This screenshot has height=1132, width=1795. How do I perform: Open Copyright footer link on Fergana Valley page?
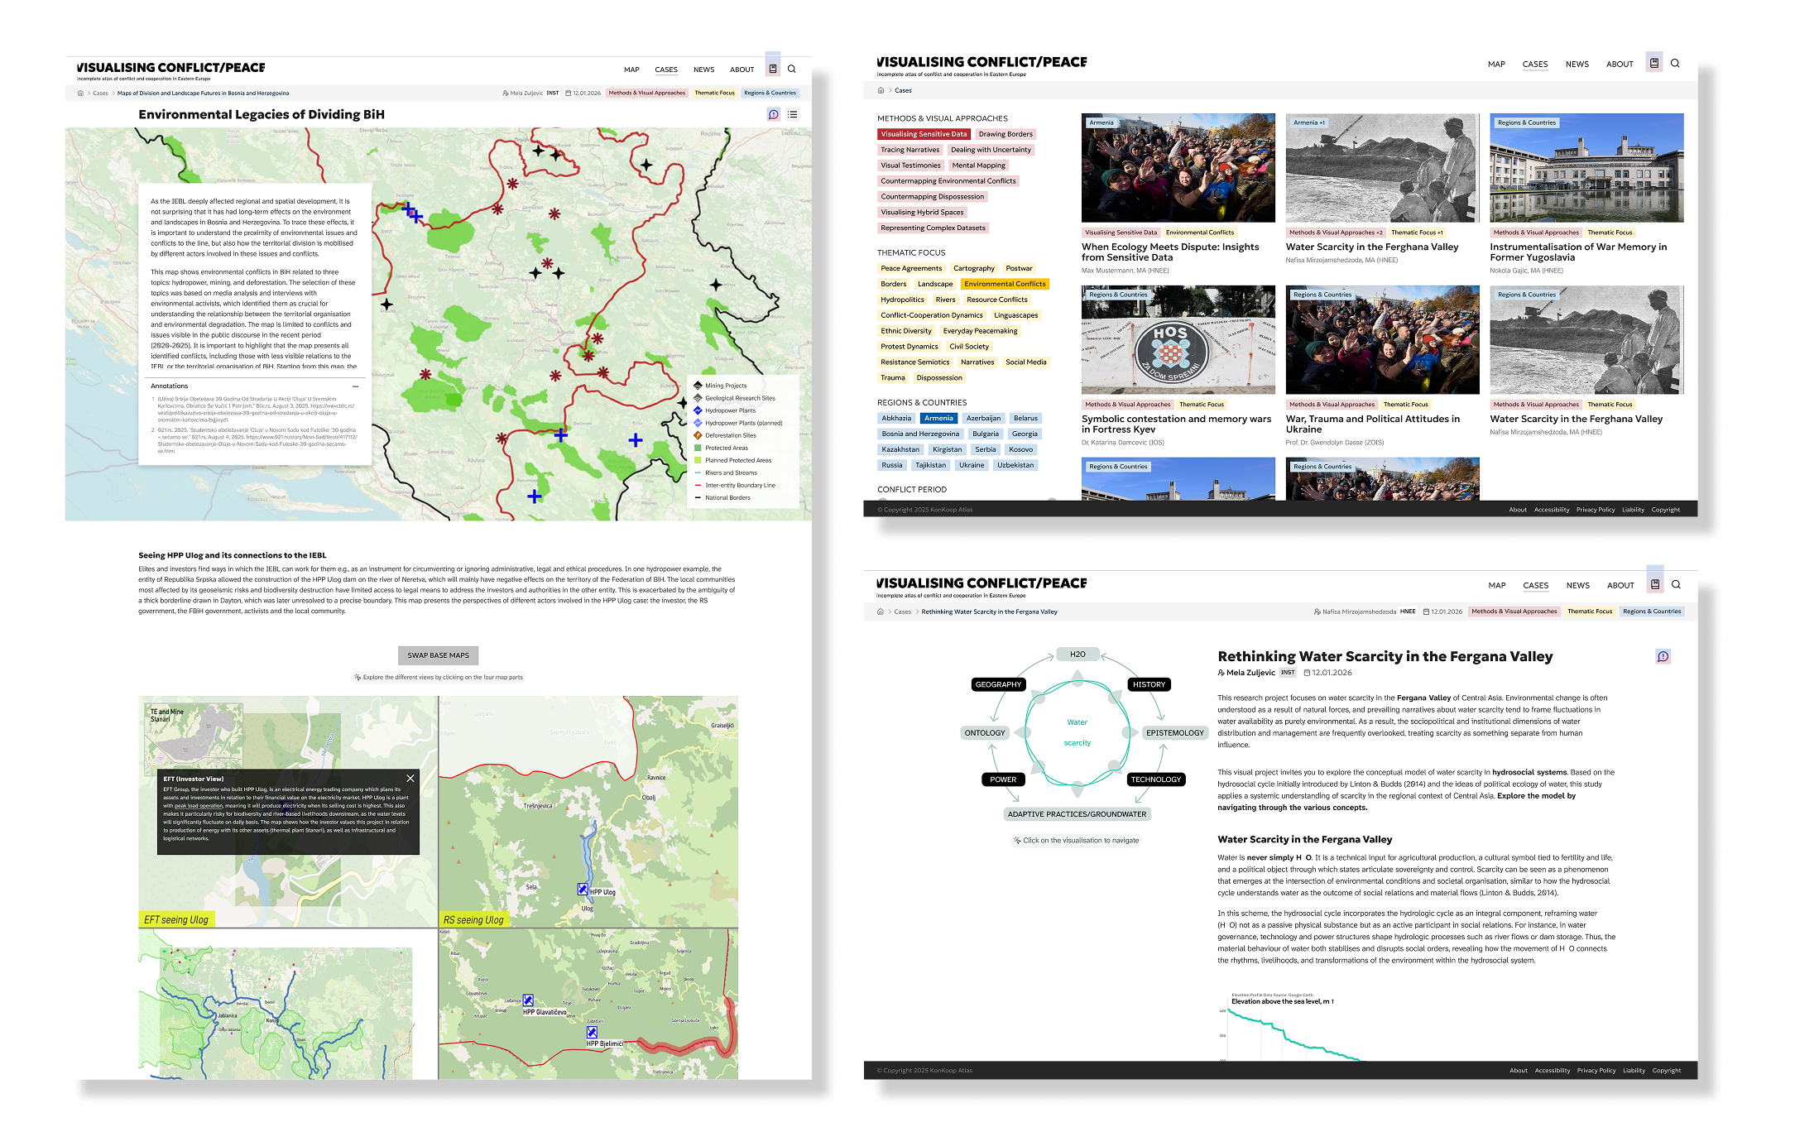point(1667,1071)
